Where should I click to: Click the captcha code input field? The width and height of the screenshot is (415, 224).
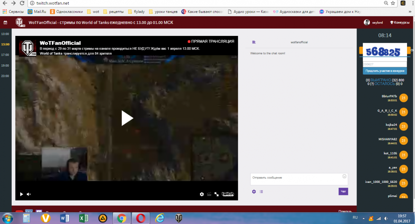[385, 64]
